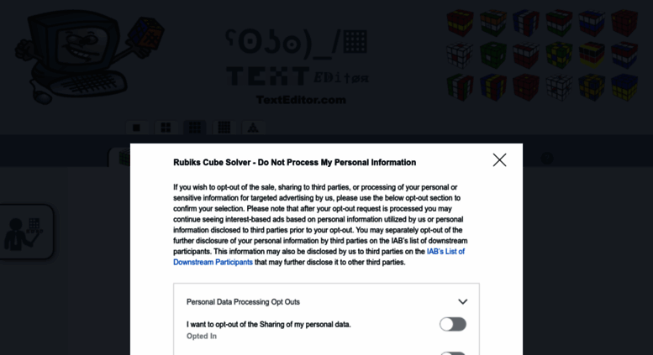Select the top-right cube in the cube gallery

pyautogui.click(x=624, y=22)
